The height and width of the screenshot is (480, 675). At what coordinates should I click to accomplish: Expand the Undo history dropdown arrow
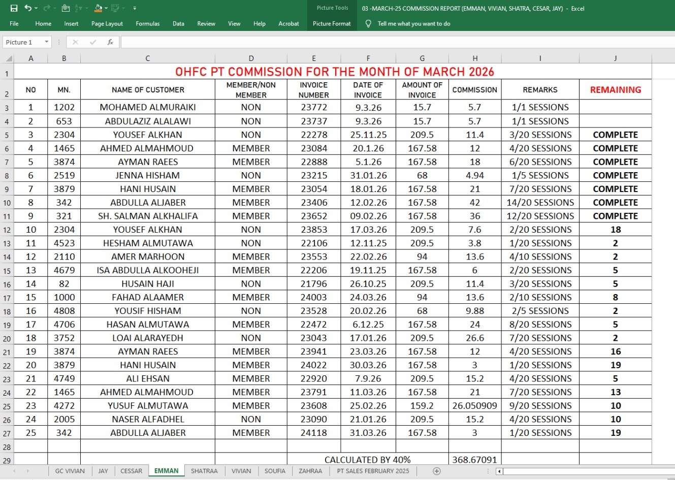pos(37,8)
